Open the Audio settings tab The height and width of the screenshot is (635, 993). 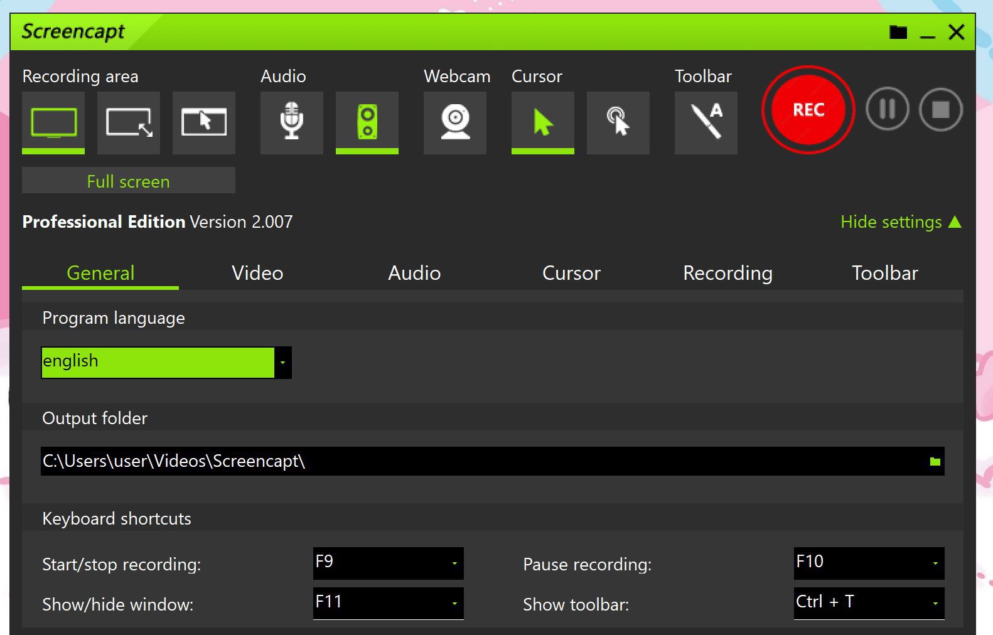pyautogui.click(x=414, y=274)
